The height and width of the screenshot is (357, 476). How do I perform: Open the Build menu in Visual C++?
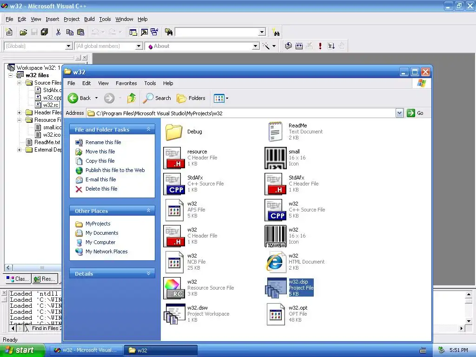click(89, 19)
